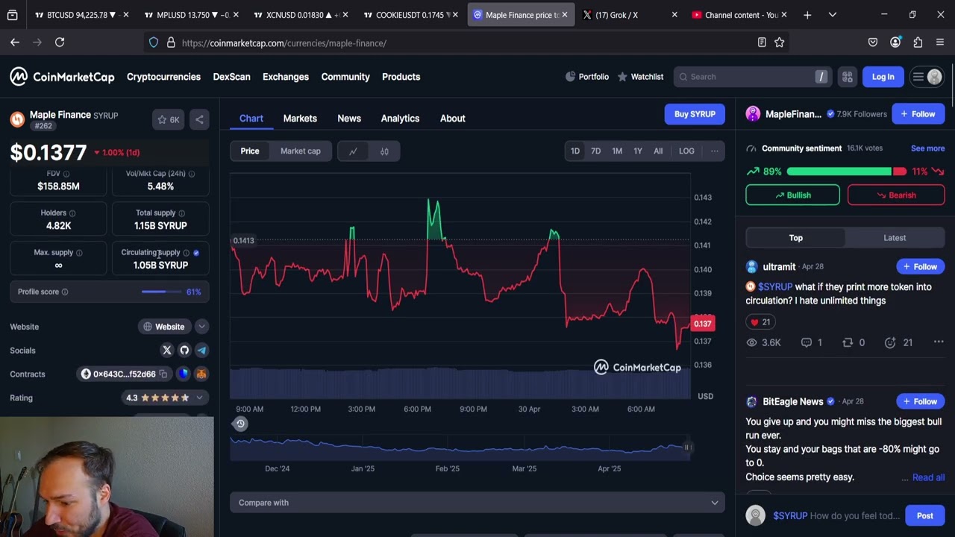The width and height of the screenshot is (955, 537).
Task: Select the Price chart toggle
Action: (250, 151)
